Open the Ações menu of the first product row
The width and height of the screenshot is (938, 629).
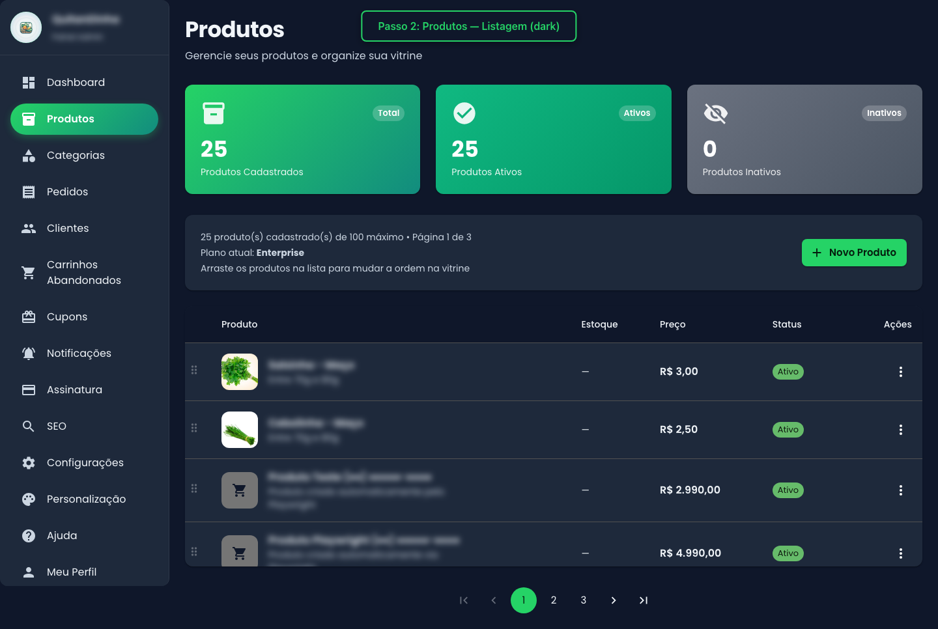pos(901,371)
